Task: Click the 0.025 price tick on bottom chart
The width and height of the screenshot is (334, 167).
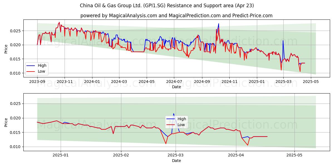Action: pos(16,104)
